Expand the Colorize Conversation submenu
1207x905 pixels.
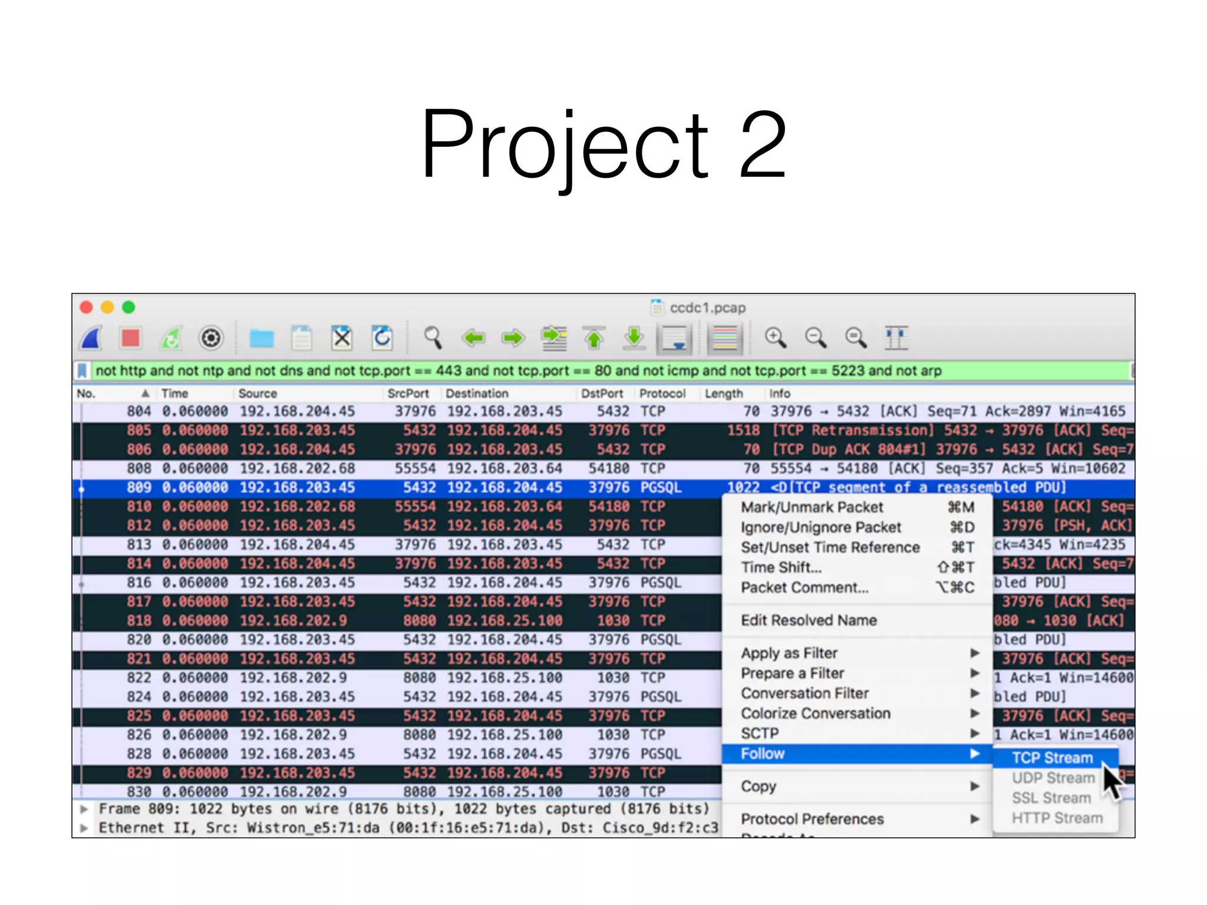click(x=858, y=713)
